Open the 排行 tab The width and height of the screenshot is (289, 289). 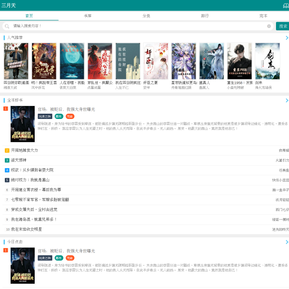205,16
